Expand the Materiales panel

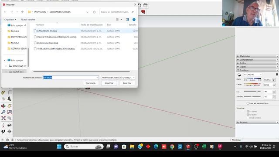pos(258,56)
